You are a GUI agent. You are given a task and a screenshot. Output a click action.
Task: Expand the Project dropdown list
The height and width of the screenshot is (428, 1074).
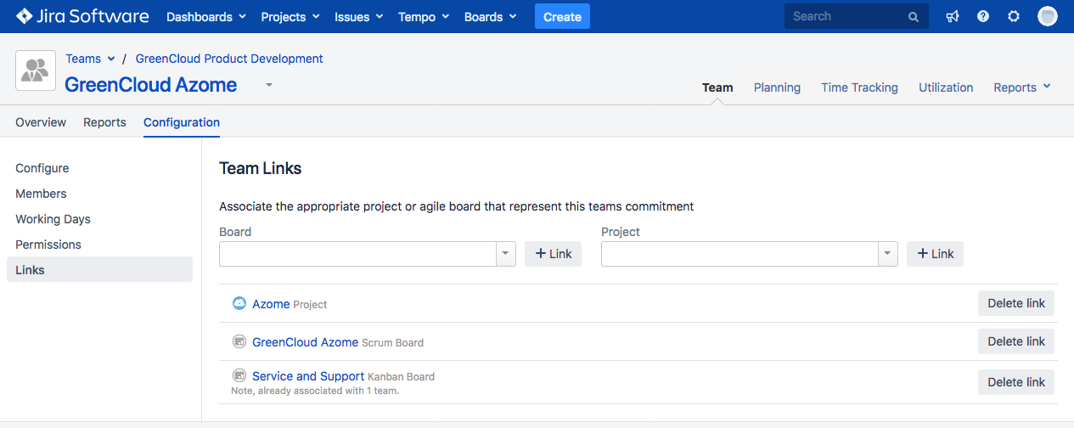click(887, 254)
